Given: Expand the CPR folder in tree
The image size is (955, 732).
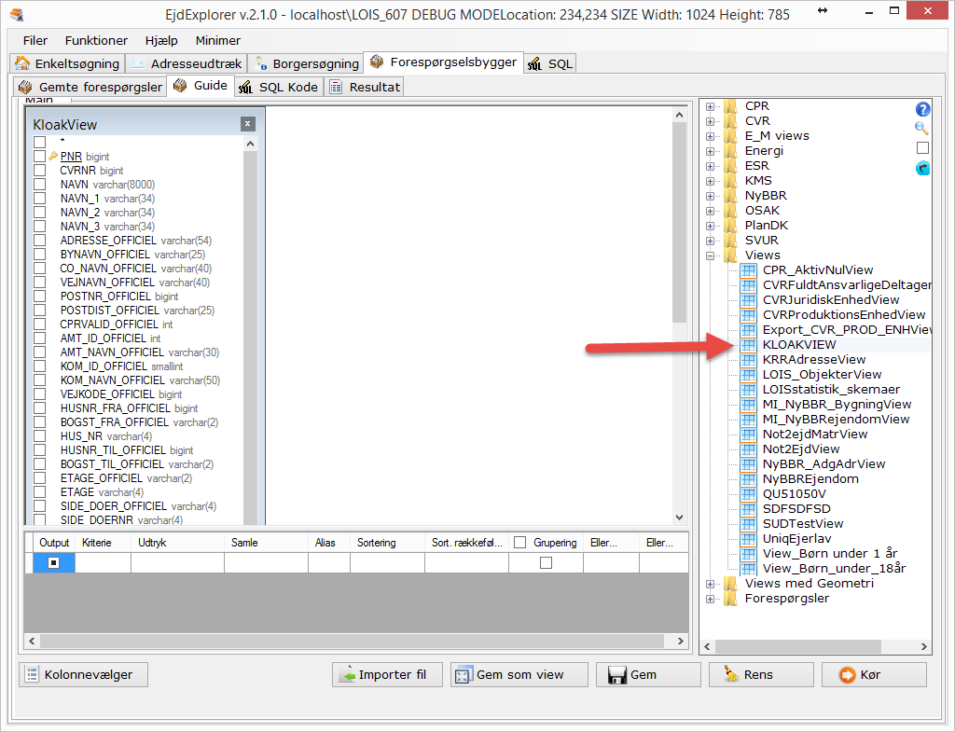Looking at the screenshot, I should tap(711, 106).
